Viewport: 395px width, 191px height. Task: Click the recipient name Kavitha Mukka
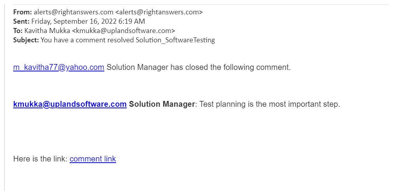(47, 30)
